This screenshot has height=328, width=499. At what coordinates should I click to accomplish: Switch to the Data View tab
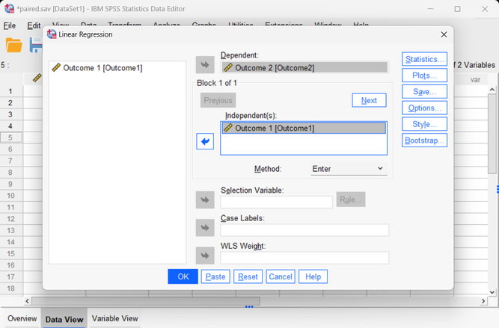pos(64,319)
